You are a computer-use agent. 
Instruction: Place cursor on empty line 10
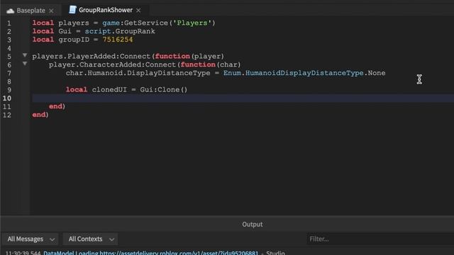(x=243, y=98)
